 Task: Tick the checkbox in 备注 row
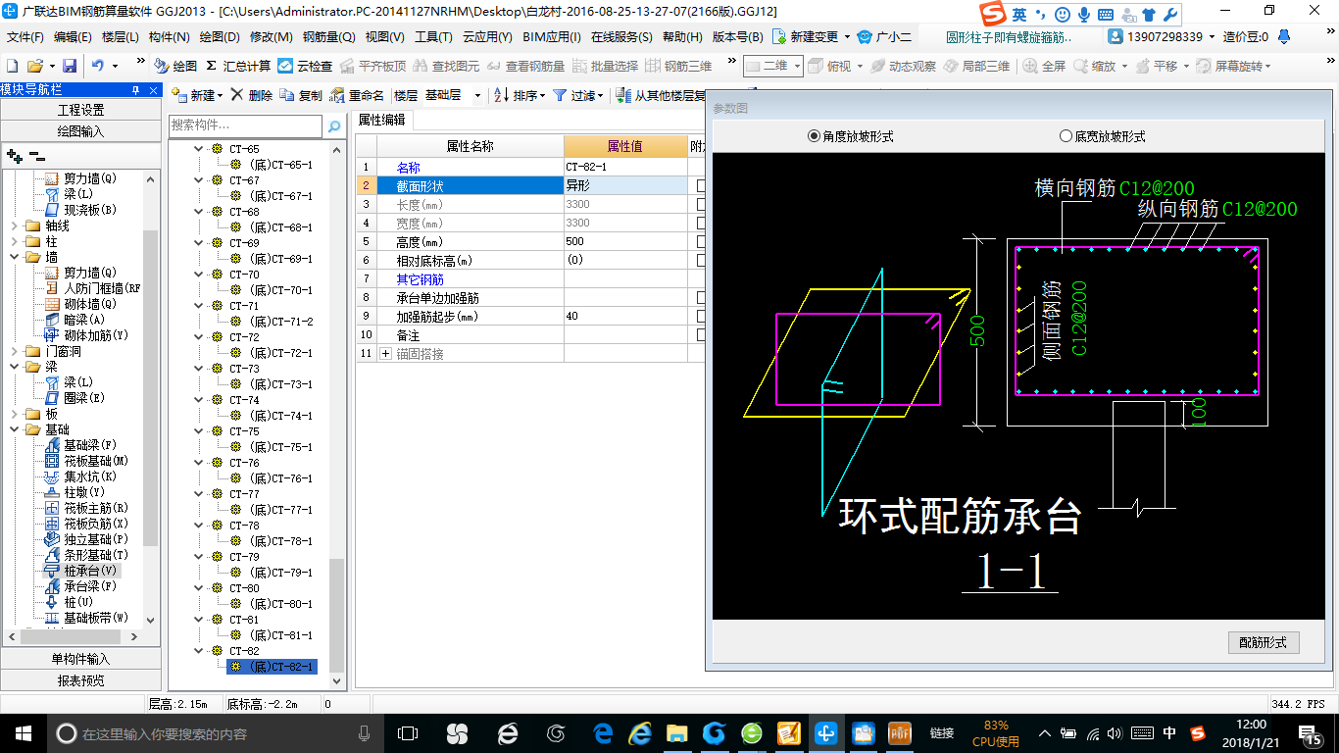point(702,334)
